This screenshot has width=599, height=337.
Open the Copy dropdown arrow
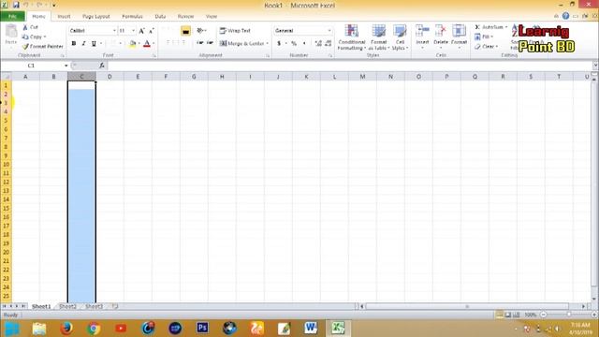(45, 37)
